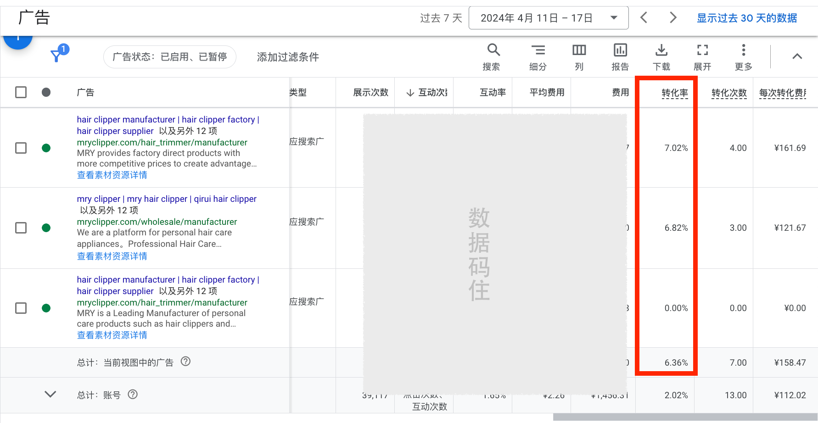Check the mry clipper ad row checkbox

pyautogui.click(x=21, y=228)
